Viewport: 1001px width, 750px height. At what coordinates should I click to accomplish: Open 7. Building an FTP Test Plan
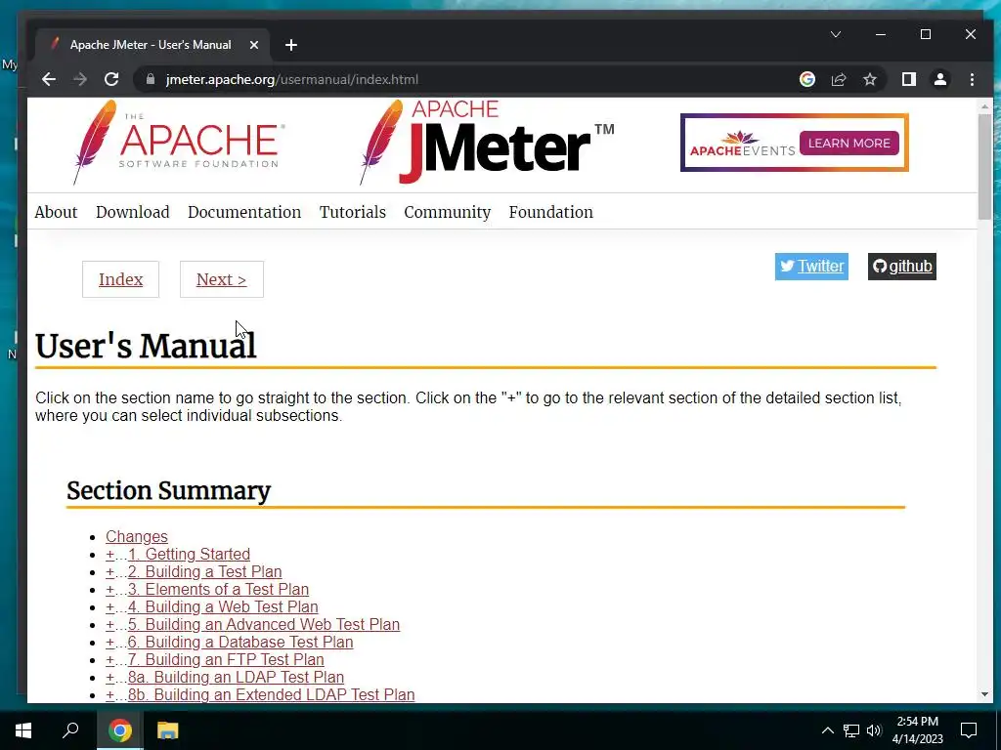pos(226,659)
